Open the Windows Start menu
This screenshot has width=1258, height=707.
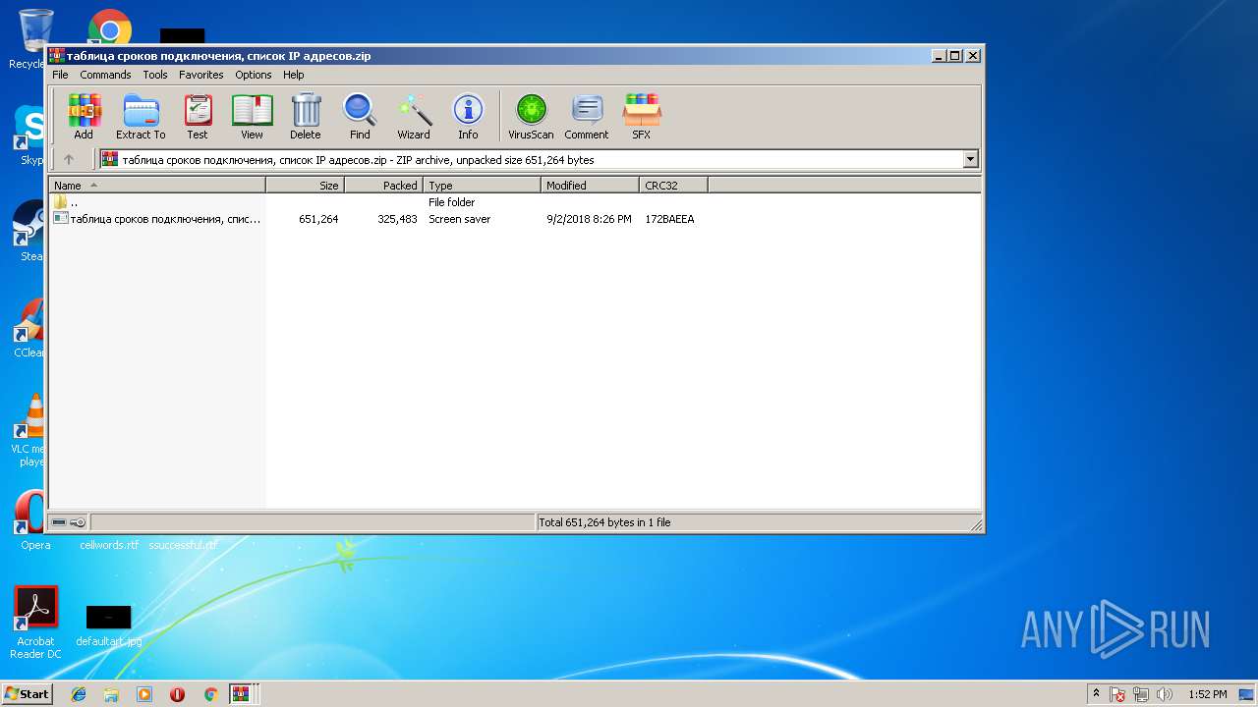pyautogui.click(x=28, y=694)
